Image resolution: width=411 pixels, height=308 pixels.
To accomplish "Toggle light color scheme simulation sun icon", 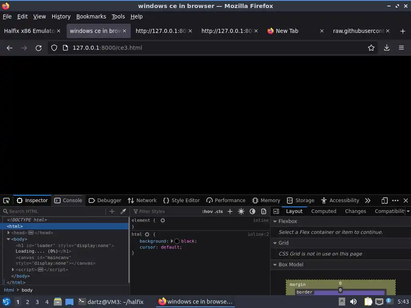I will tap(241, 211).
